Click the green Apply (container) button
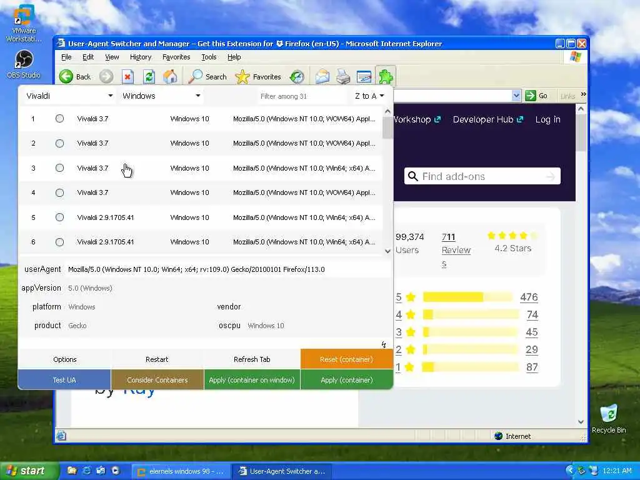This screenshot has width=640, height=480. click(x=346, y=379)
